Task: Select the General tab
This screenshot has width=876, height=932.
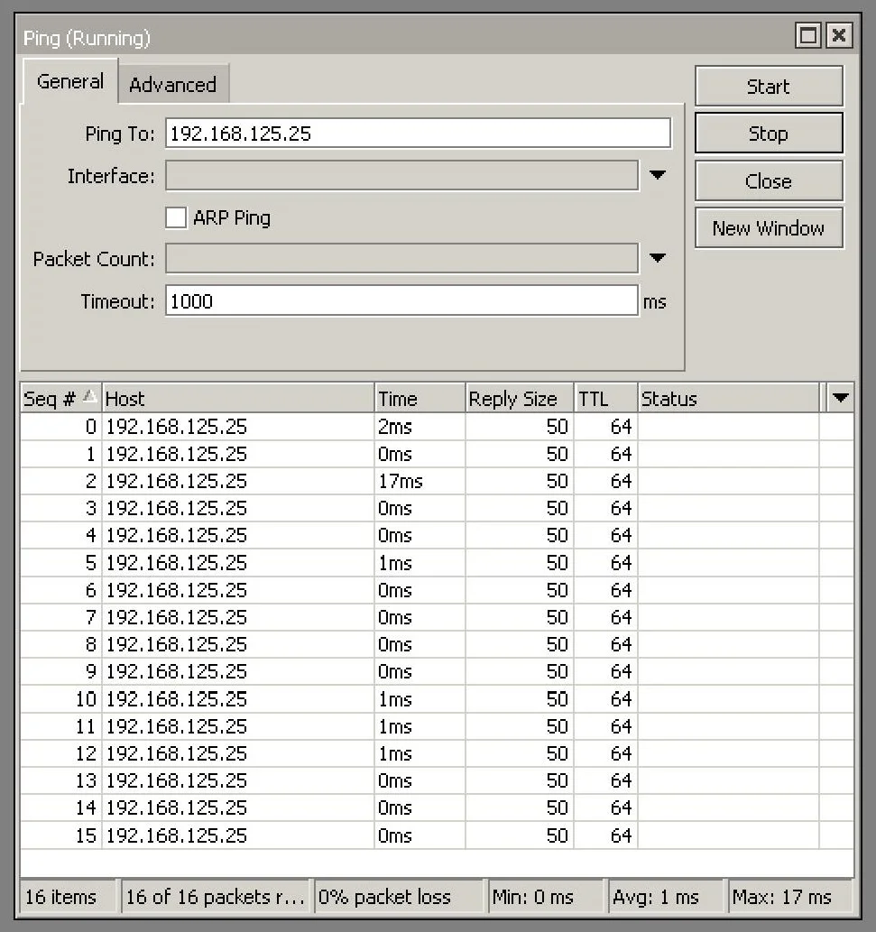Action: (69, 82)
